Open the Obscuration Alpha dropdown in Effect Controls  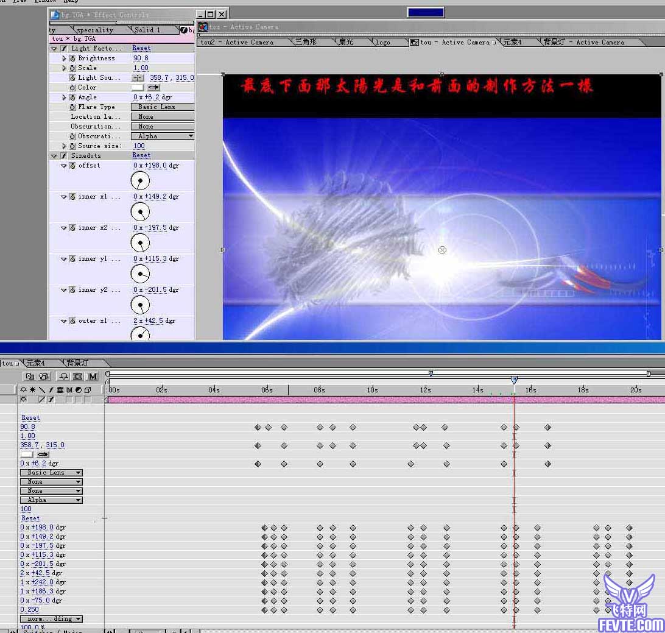[163, 136]
